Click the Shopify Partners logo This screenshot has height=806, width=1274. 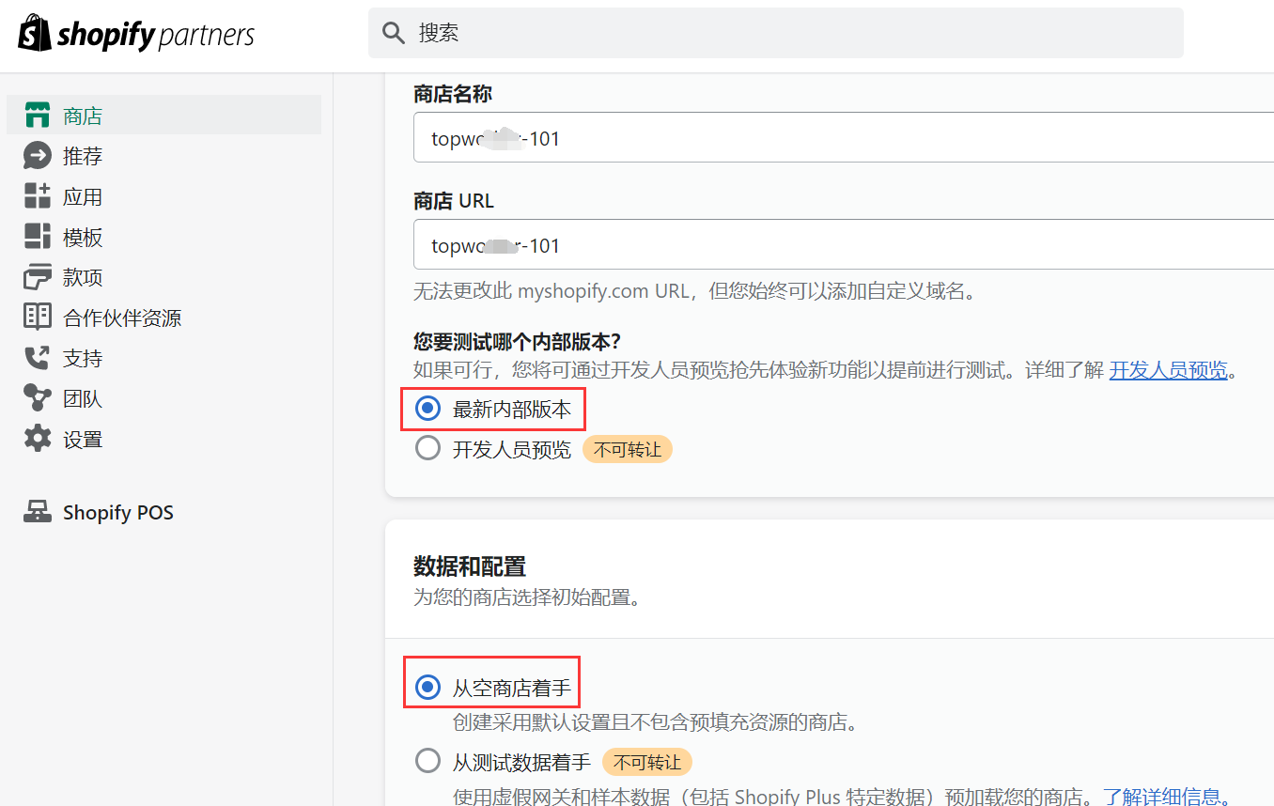point(137,35)
